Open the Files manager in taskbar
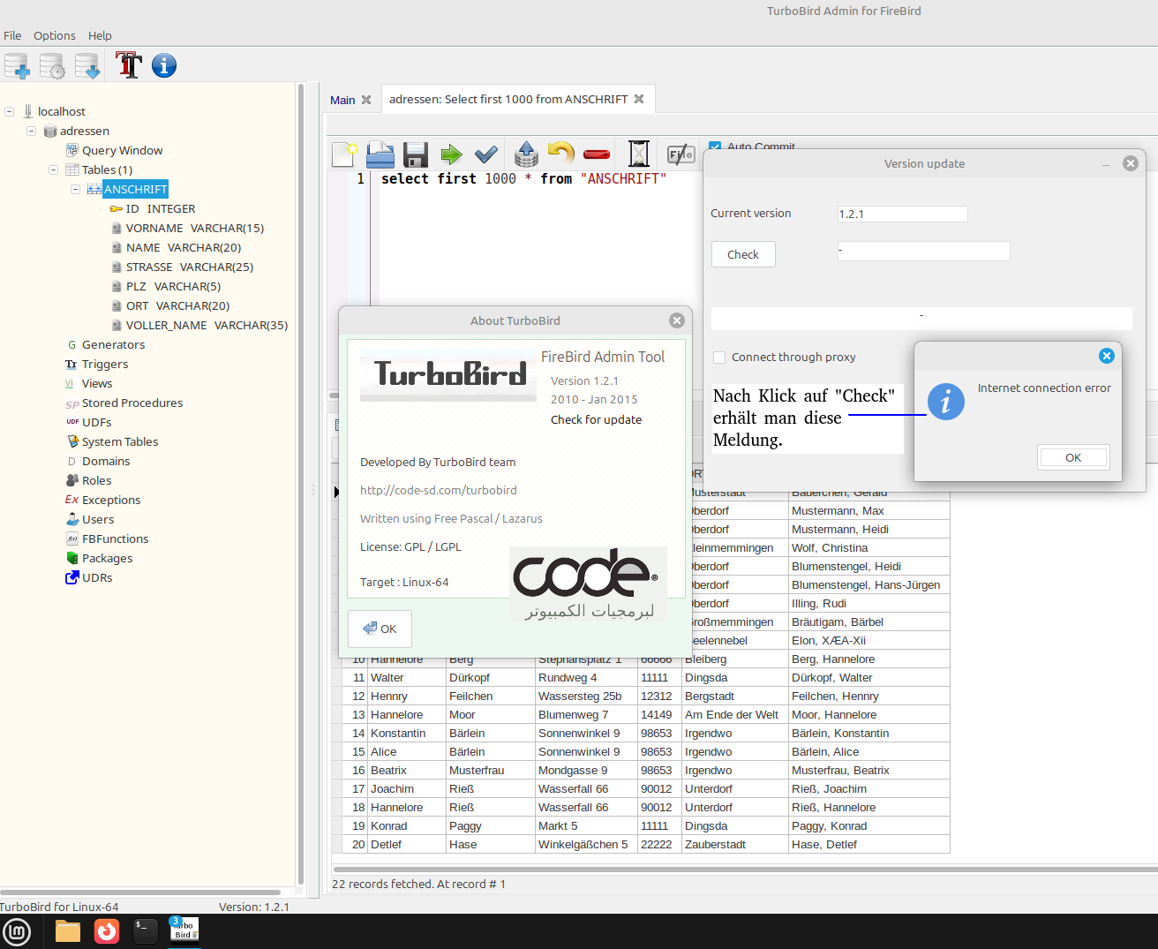The width and height of the screenshot is (1158, 949). [x=68, y=931]
